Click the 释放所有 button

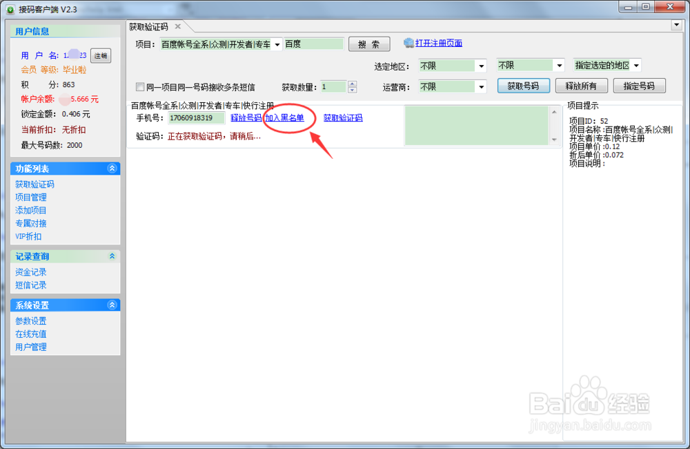[581, 86]
